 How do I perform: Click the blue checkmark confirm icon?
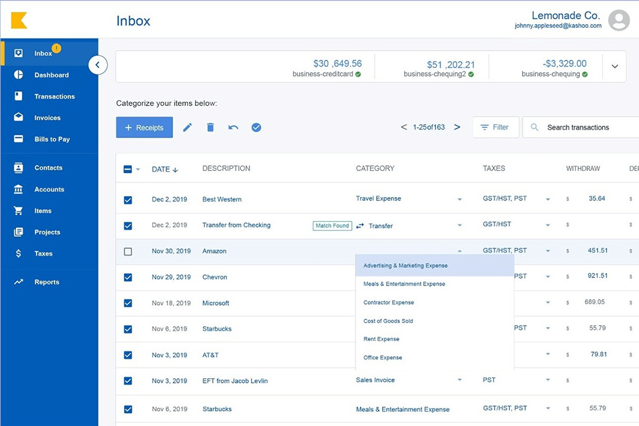[256, 128]
